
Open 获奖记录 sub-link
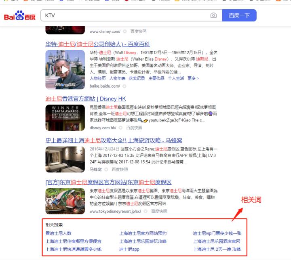coord(137,78)
